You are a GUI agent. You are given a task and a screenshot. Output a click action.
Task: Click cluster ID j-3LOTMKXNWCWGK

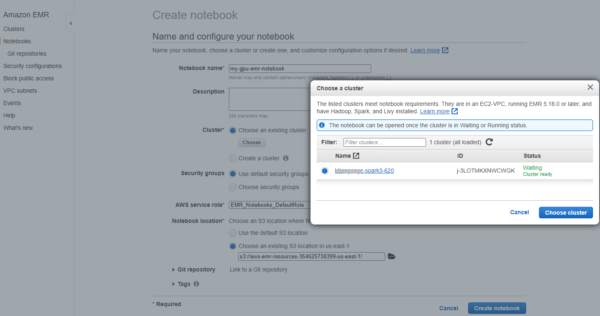point(486,171)
